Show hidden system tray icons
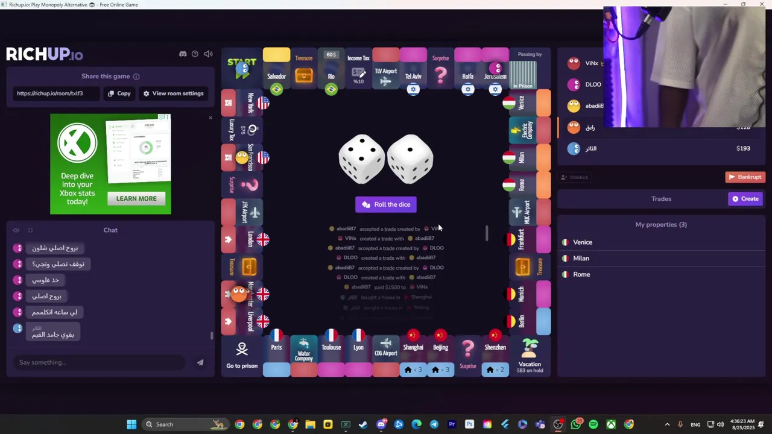This screenshot has width=772, height=434. (x=667, y=424)
